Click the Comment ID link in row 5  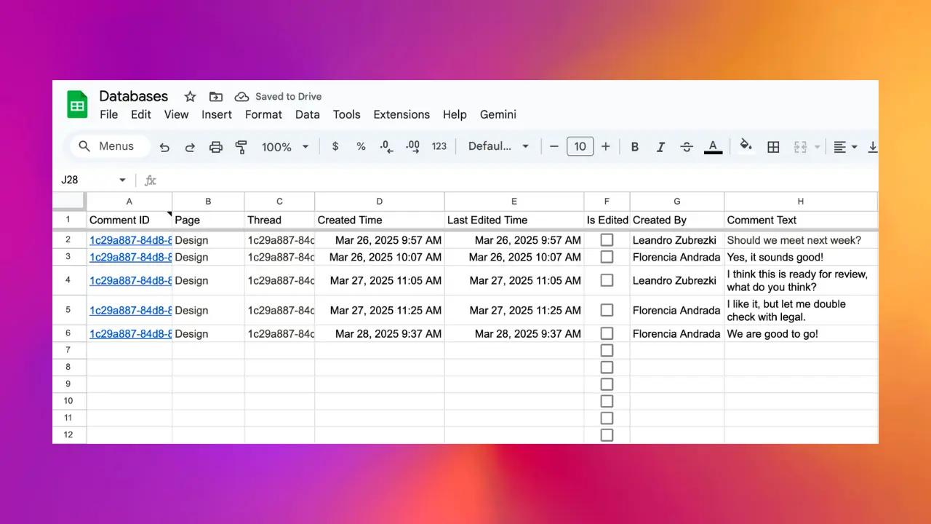[130, 310]
